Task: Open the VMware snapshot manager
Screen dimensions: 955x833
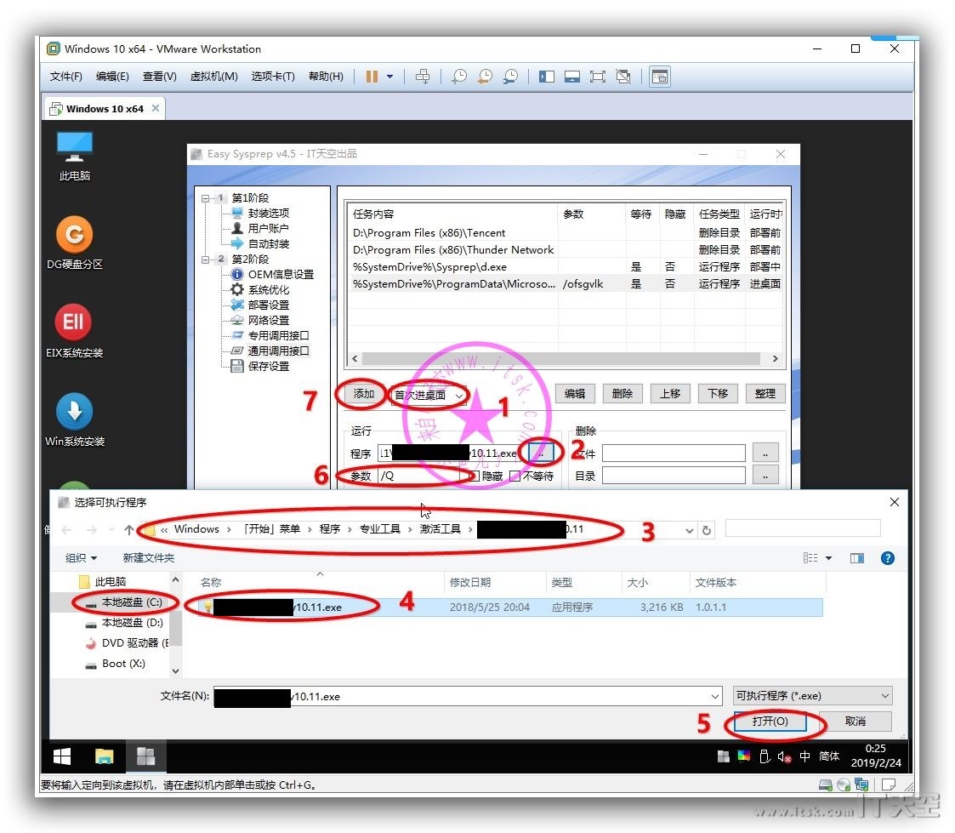Action: tap(510, 77)
